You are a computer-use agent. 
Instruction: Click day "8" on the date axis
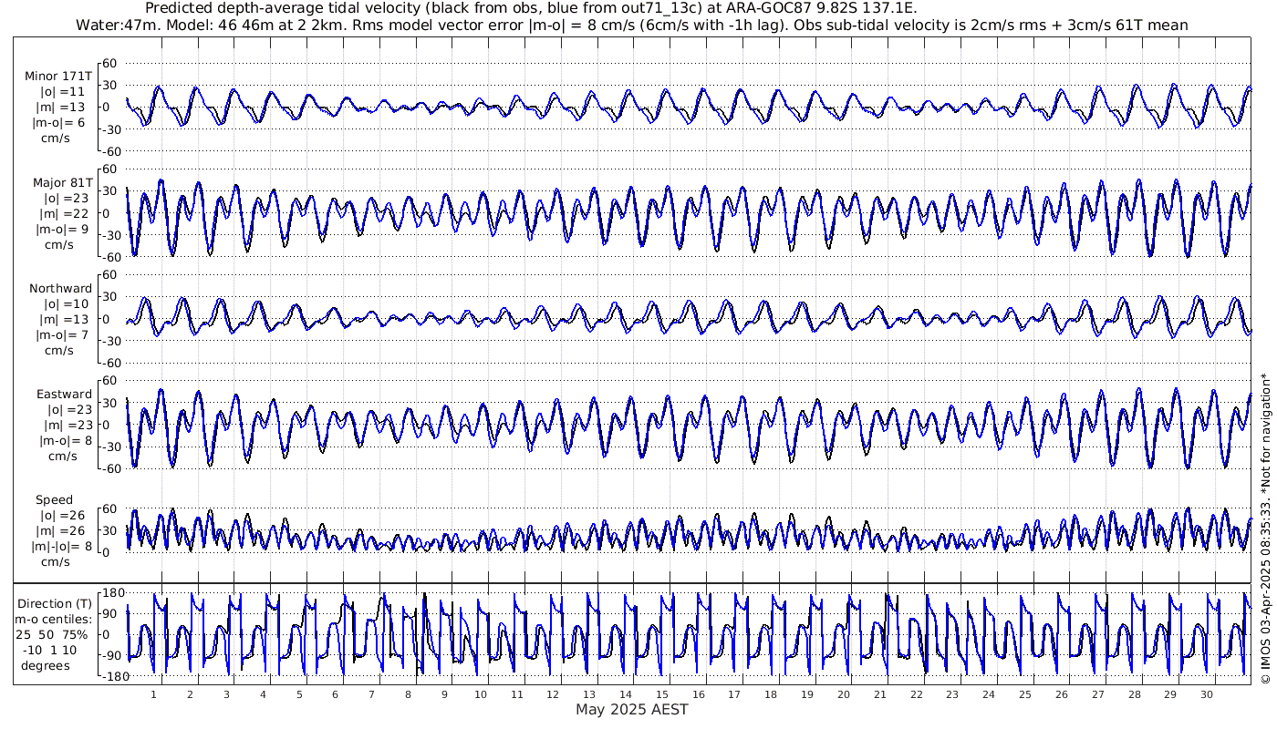pyautogui.click(x=408, y=694)
